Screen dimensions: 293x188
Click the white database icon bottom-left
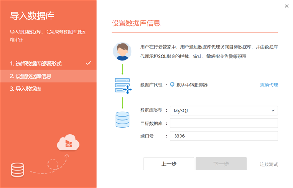(18, 169)
